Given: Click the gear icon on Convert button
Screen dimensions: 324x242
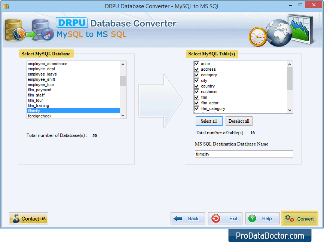Looking at the screenshot, I should click(x=289, y=218).
